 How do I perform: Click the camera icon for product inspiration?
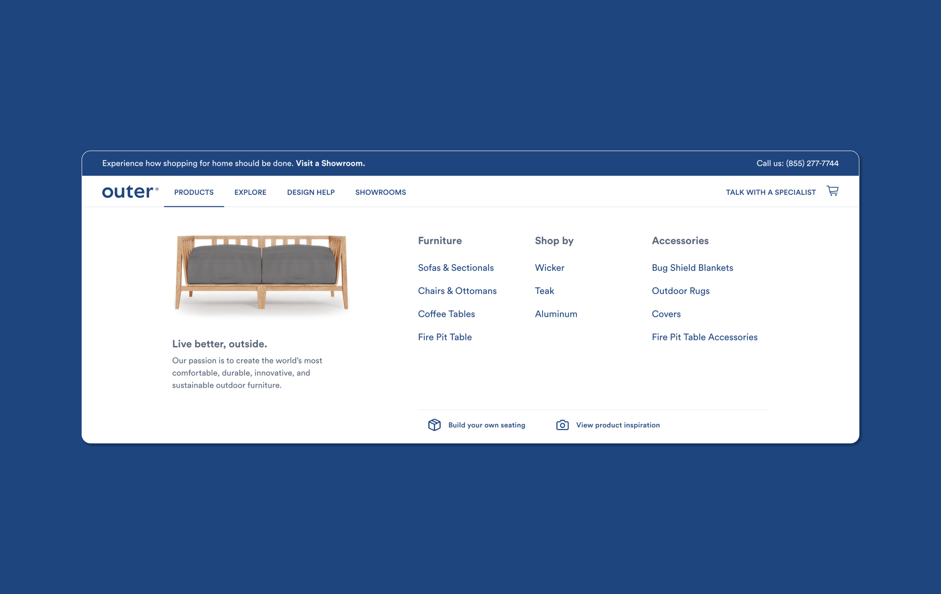point(562,425)
